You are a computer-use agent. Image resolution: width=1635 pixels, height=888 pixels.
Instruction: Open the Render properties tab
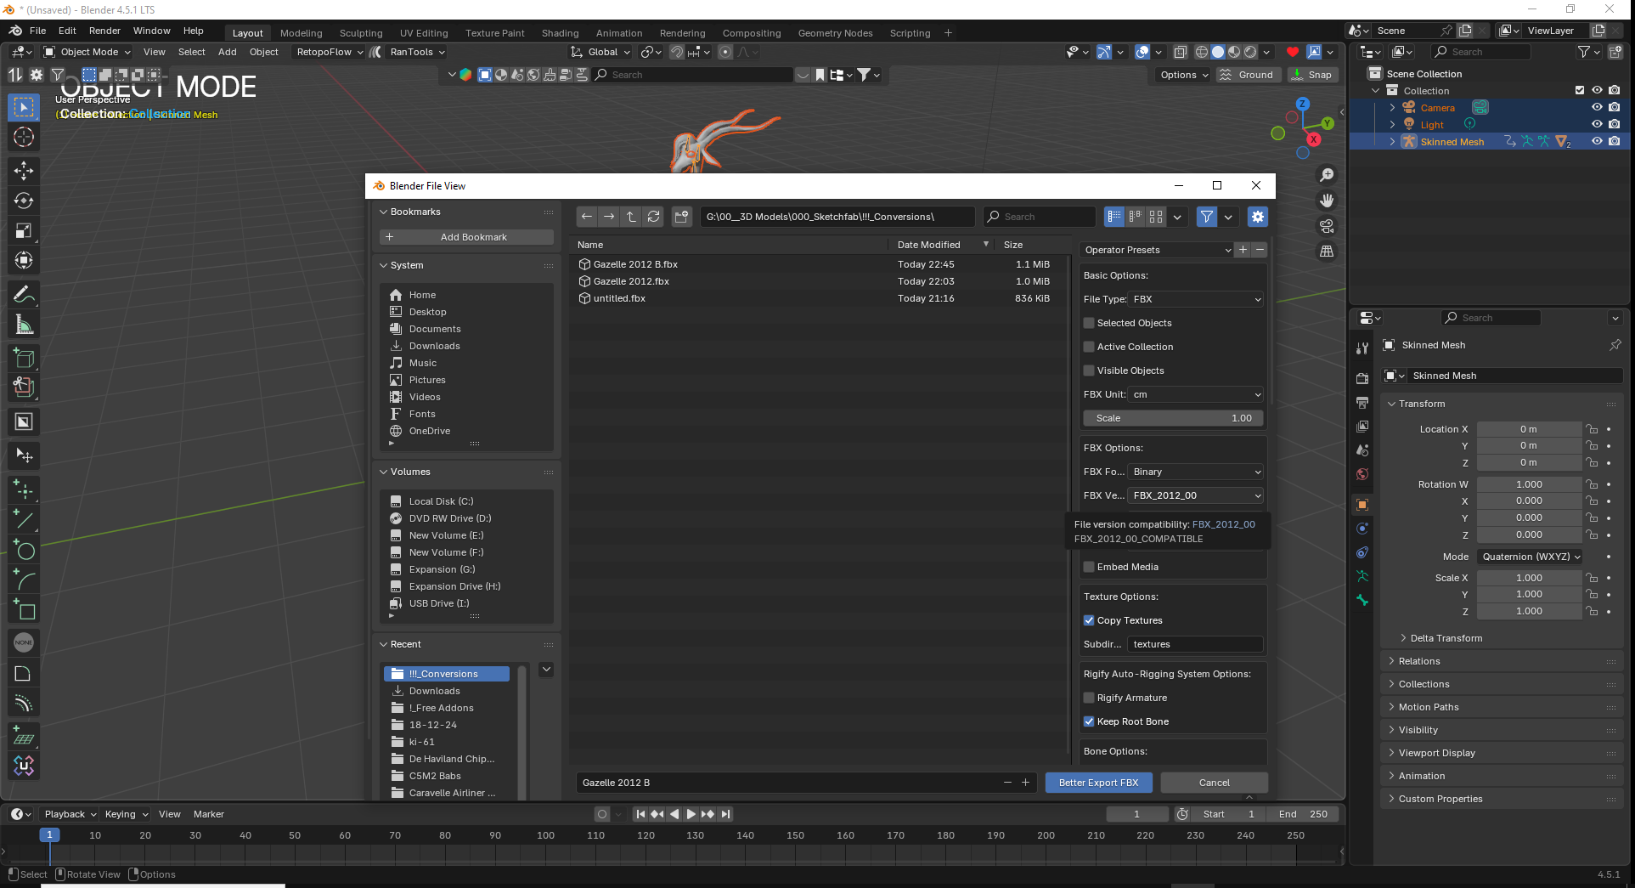[1362, 378]
